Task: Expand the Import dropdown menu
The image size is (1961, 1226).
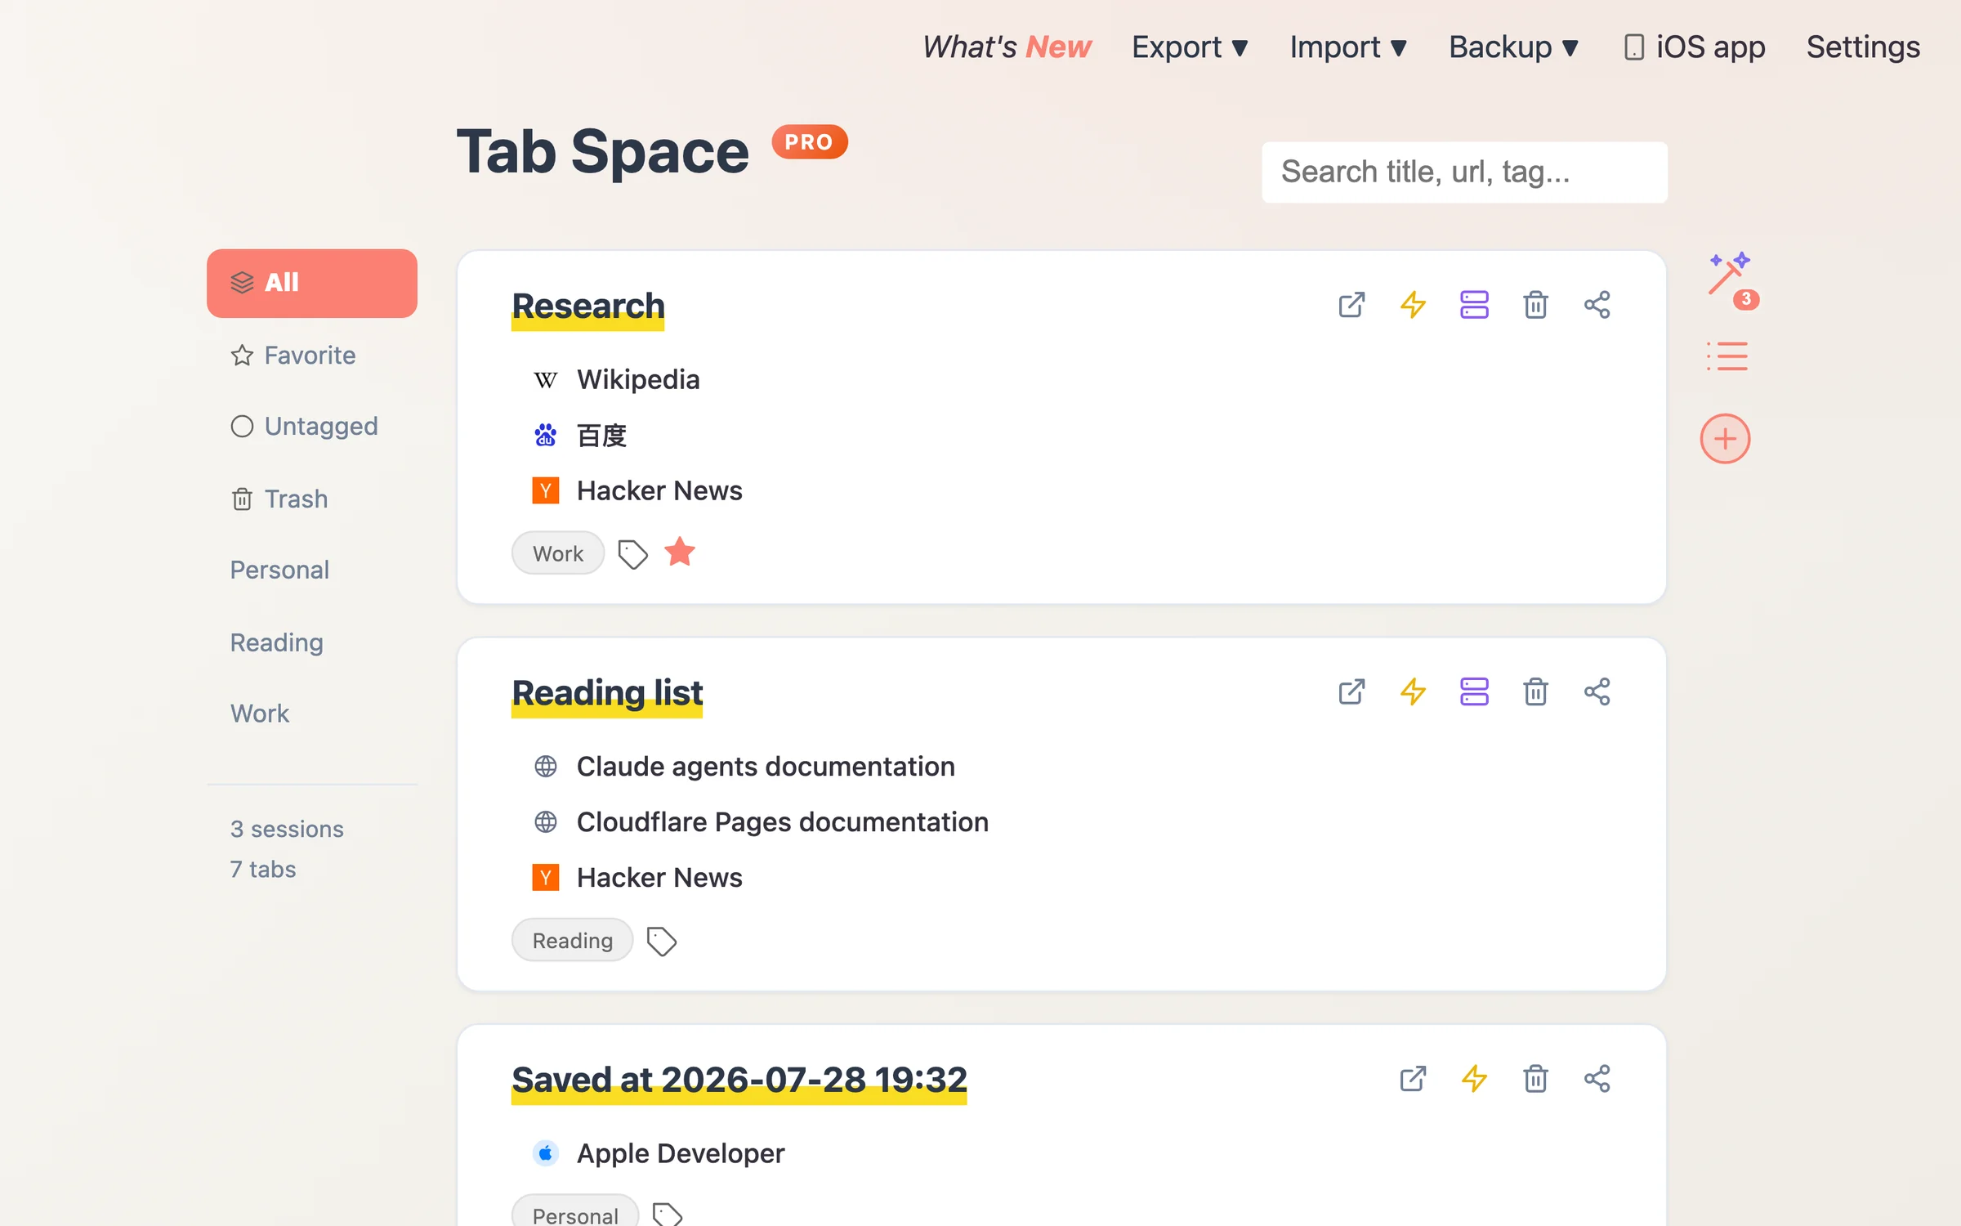Action: [x=1348, y=47]
